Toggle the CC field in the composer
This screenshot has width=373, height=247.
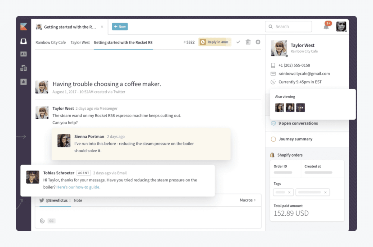[51, 221]
